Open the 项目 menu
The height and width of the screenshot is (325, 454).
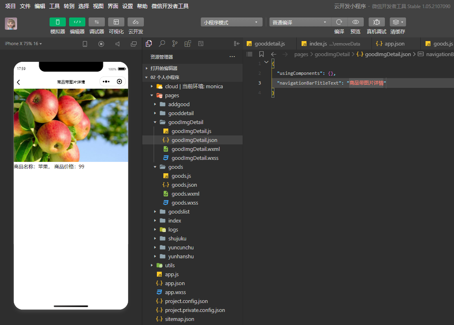pyautogui.click(x=11, y=6)
